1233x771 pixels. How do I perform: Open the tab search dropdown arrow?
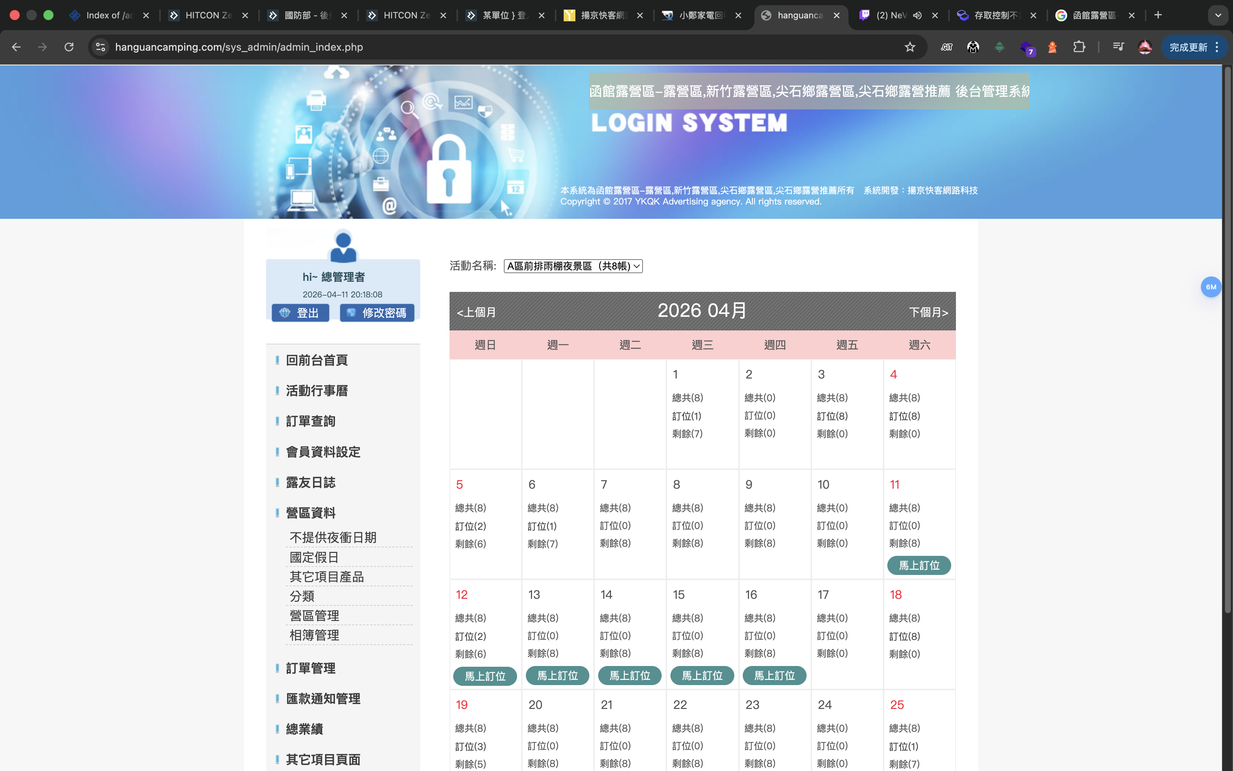pos(1218,15)
